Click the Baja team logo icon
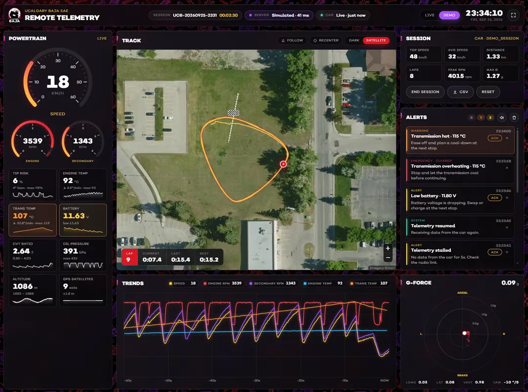 pos(14,16)
